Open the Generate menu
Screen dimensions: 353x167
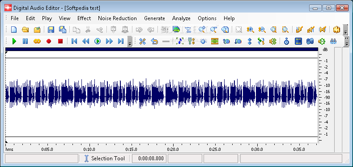(x=154, y=18)
